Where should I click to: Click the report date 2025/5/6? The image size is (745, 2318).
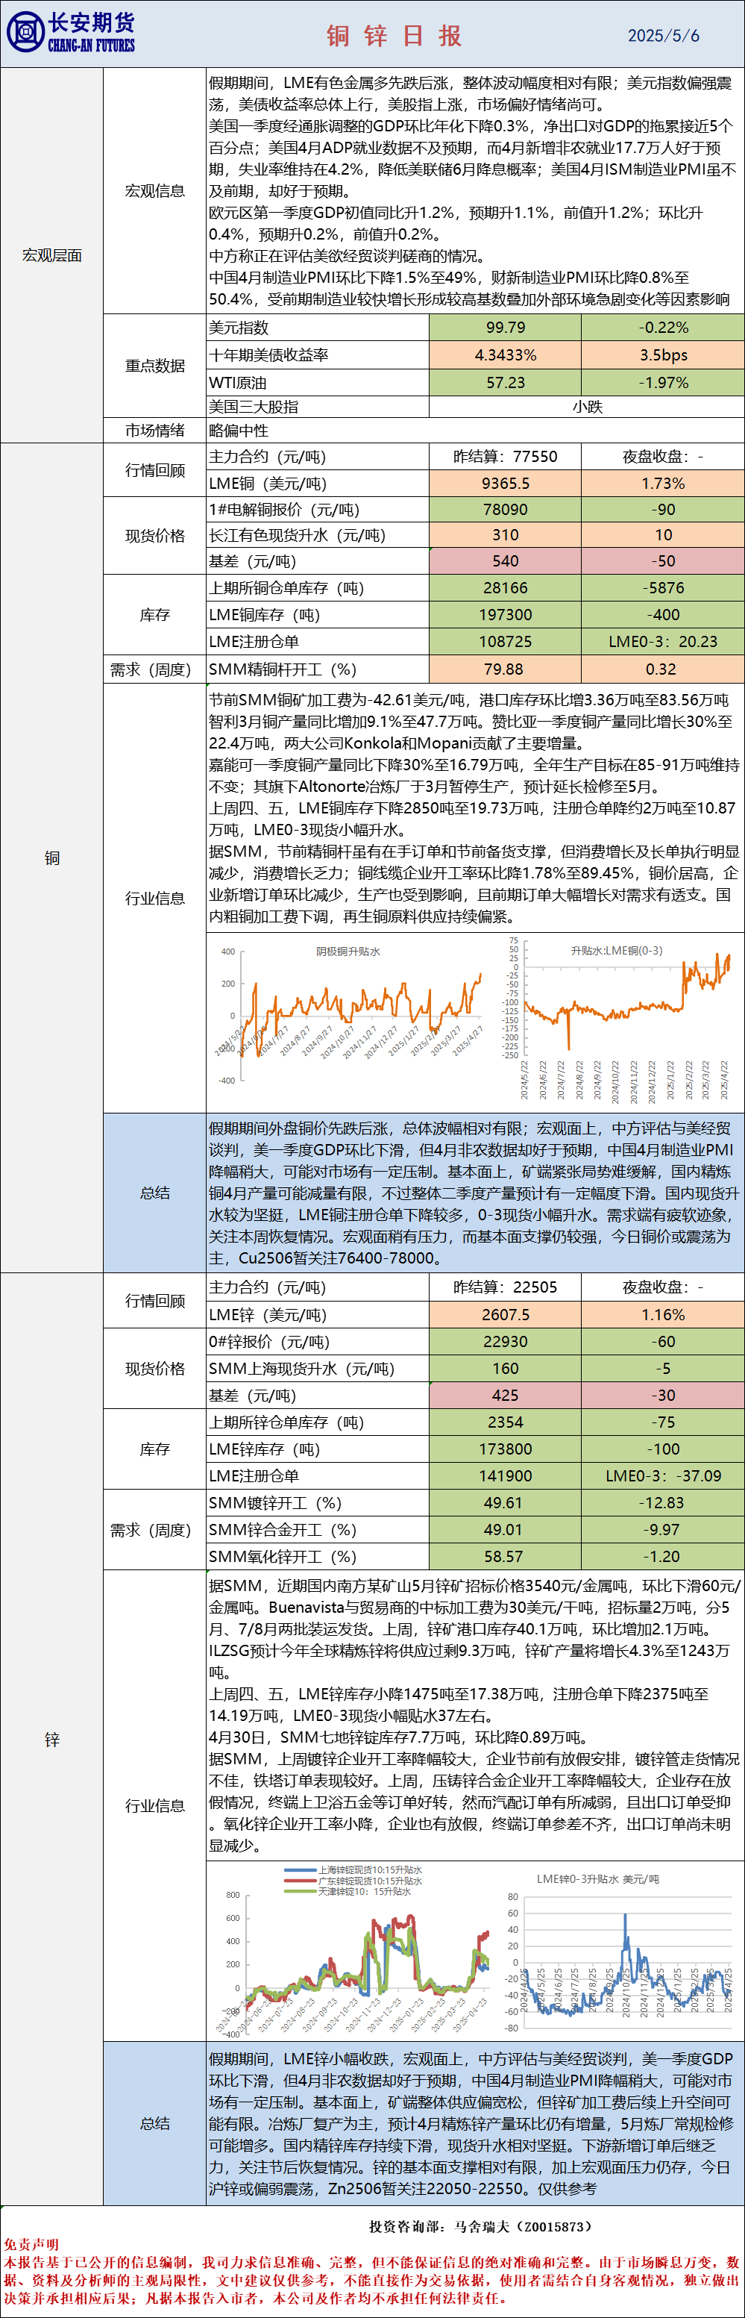(x=663, y=35)
